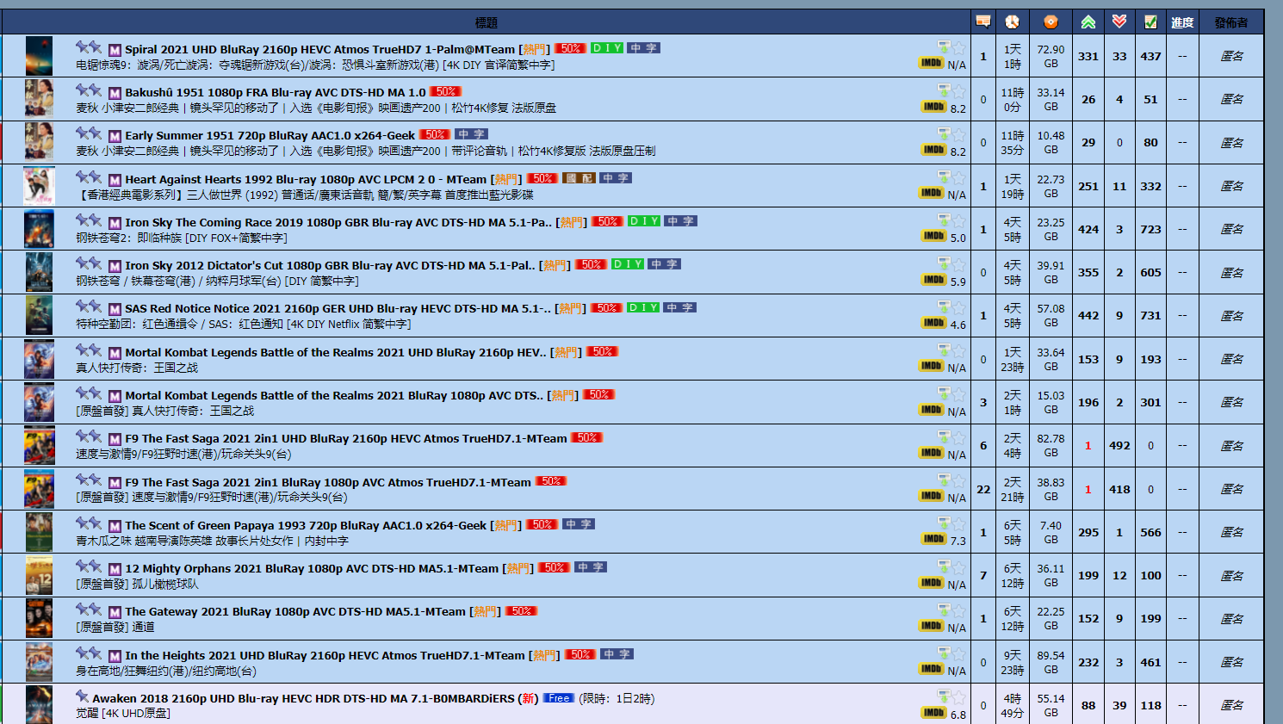Download F9 Fast Saga UHD 2160p torrent

944,436
